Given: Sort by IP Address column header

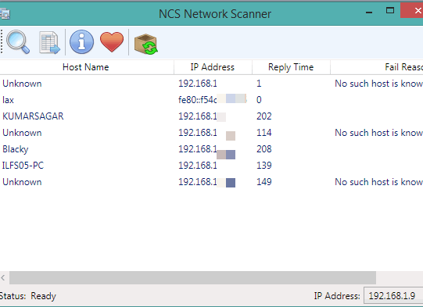Looking at the screenshot, I should (213, 67).
